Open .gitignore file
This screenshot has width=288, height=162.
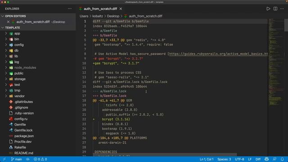coord(21,108)
